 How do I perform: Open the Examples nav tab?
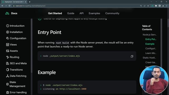point(95,13)
